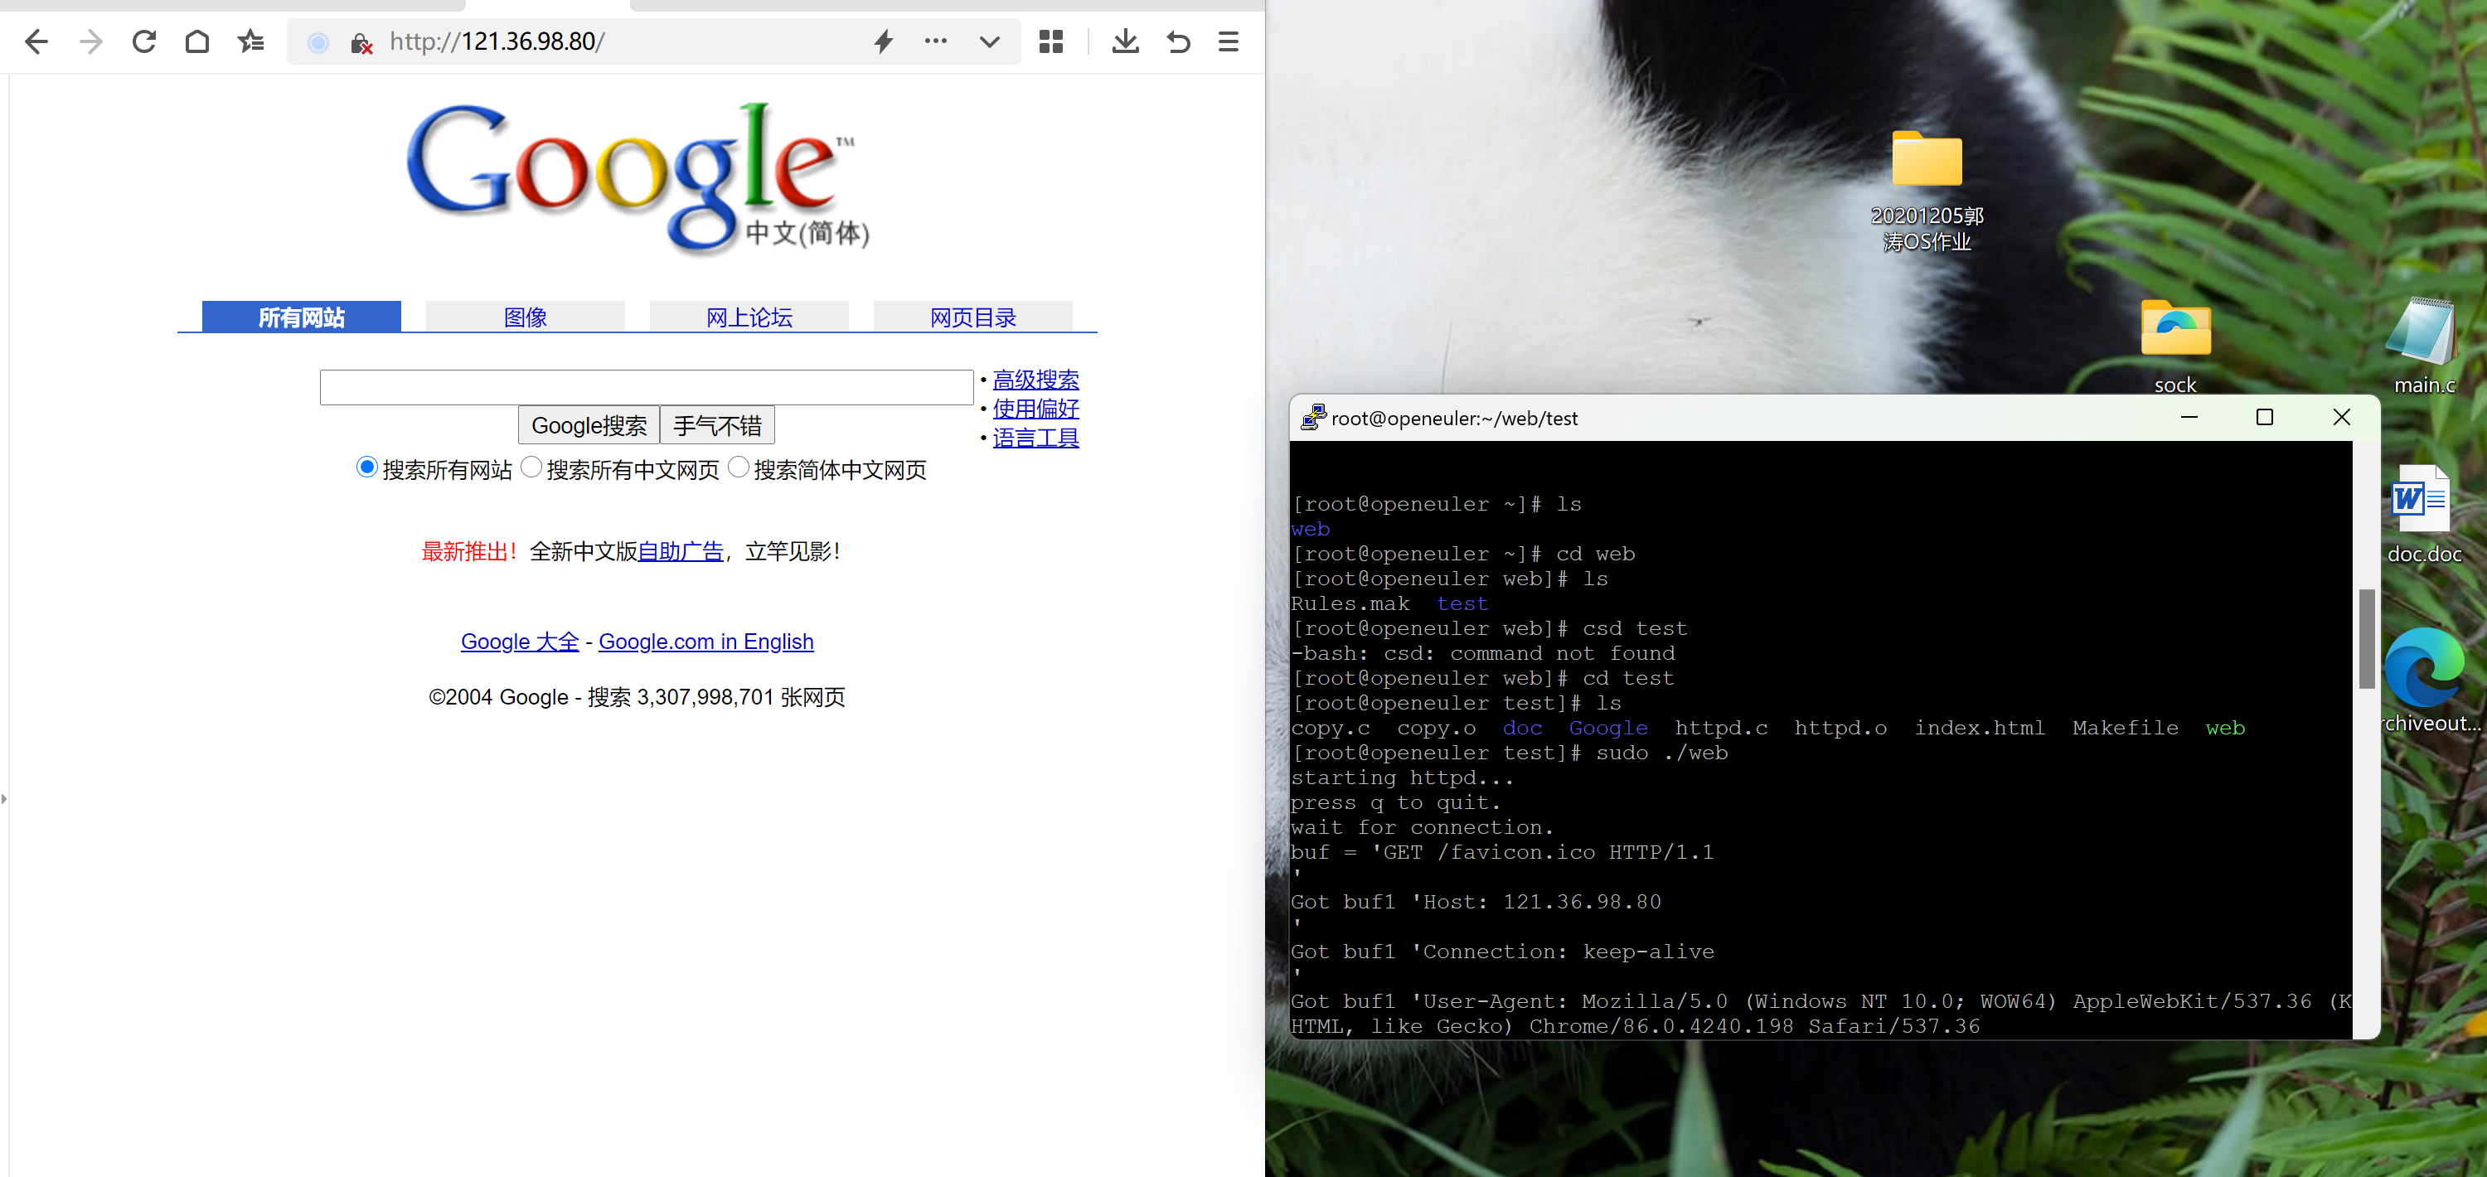Click the lightning bolt speed-mode icon

pos(884,41)
